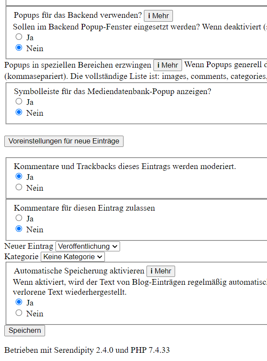The image size is (267, 361).
Task: Open 'Mehr' info for backend popups
Action: click(158, 16)
